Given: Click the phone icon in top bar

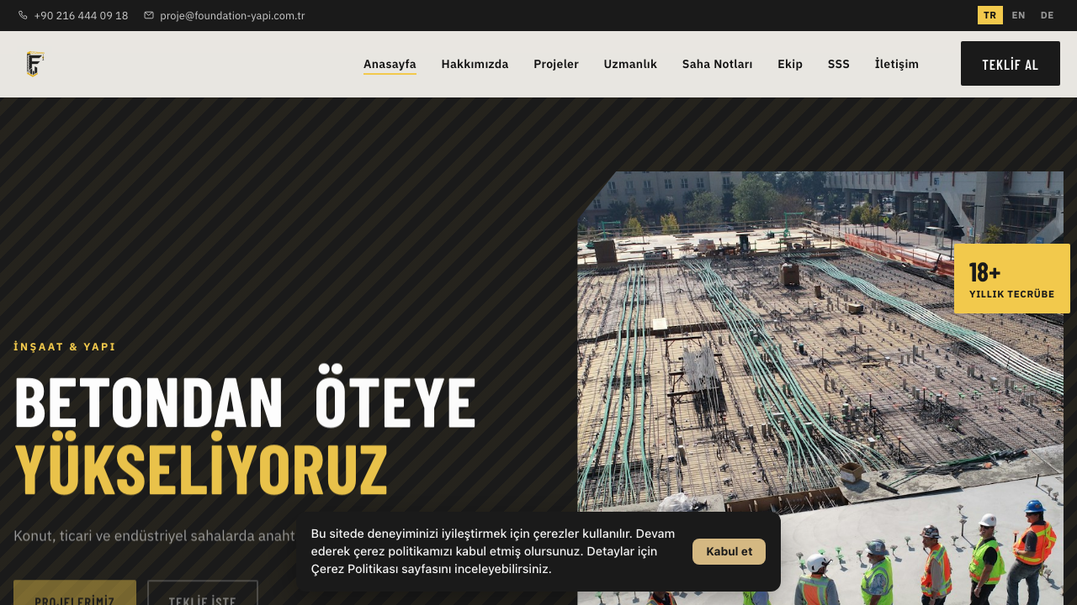Looking at the screenshot, I should (x=23, y=15).
